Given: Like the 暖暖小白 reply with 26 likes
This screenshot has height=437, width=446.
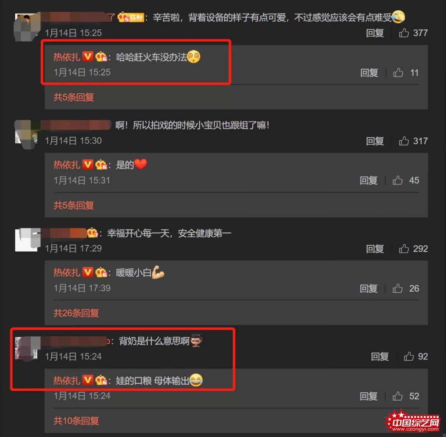Looking at the screenshot, I should pyautogui.click(x=397, y=288).
